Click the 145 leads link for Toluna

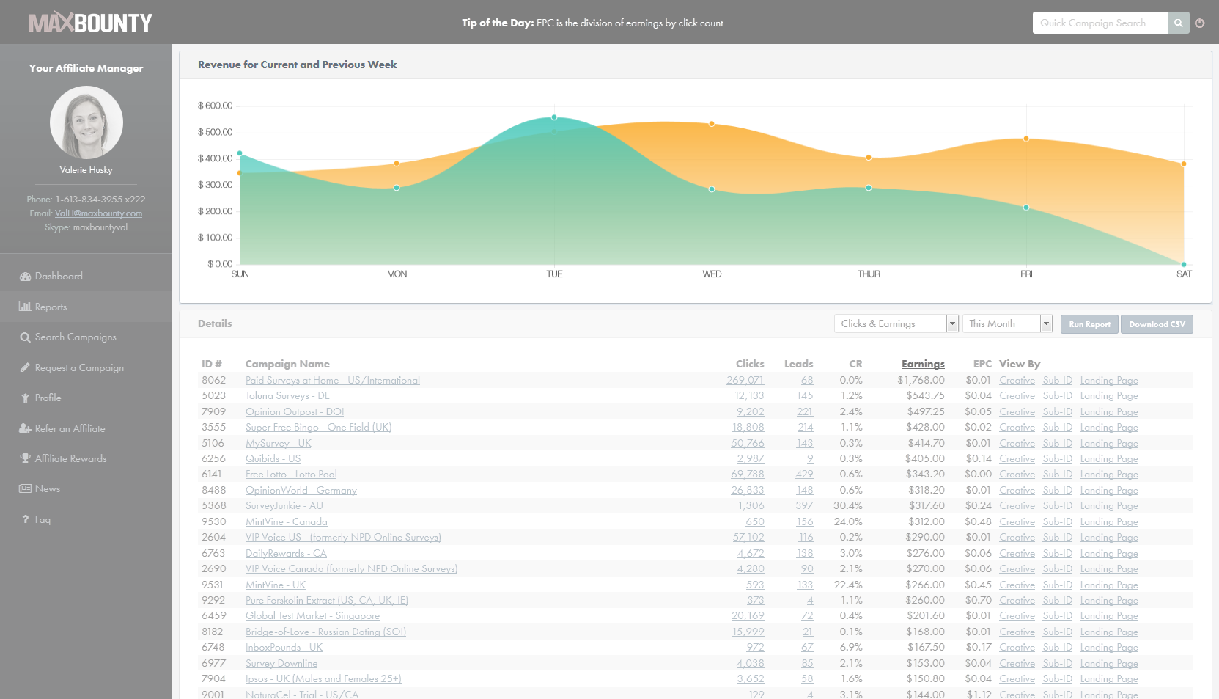[x=805, y=395]
